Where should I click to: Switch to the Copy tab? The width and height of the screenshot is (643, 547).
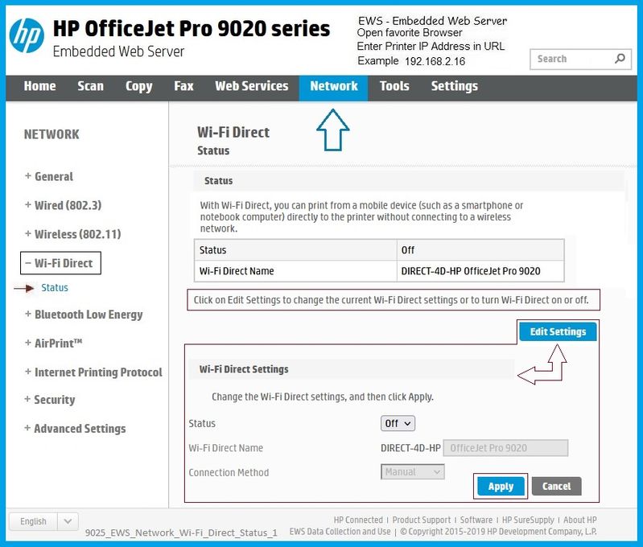point(138,86)
